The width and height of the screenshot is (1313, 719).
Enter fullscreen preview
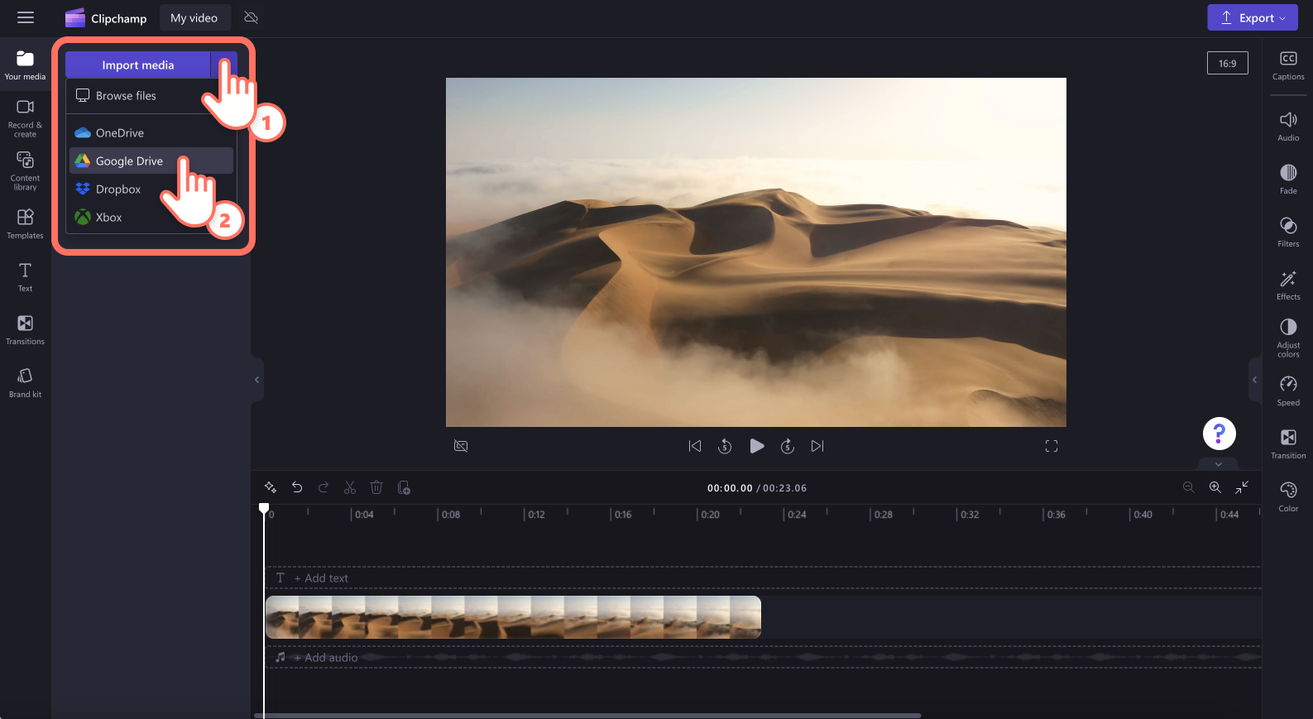1052,446
